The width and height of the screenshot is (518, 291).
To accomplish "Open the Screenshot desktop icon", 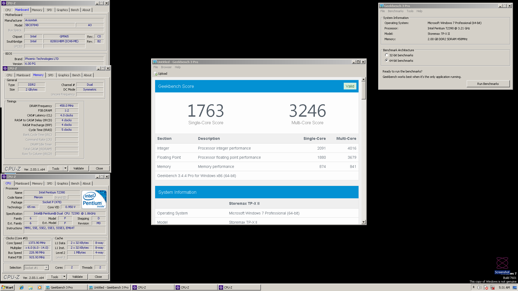I will pyautogui.click(x=502, y=266).
